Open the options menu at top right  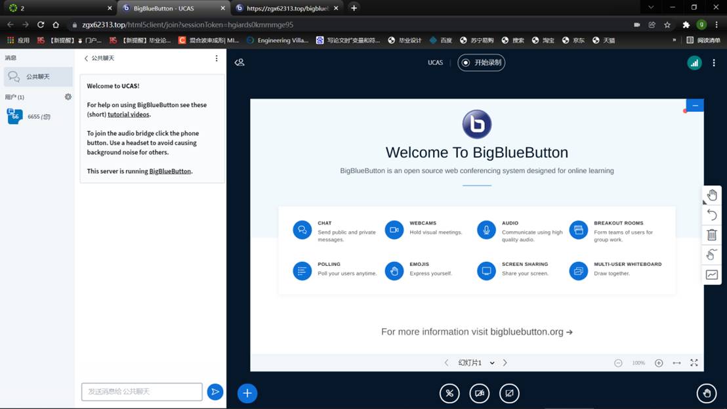714,62
